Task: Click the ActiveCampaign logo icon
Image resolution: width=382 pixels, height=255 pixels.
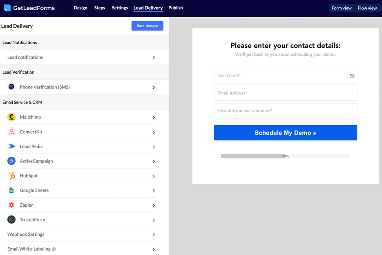Action: pos(11,161)
